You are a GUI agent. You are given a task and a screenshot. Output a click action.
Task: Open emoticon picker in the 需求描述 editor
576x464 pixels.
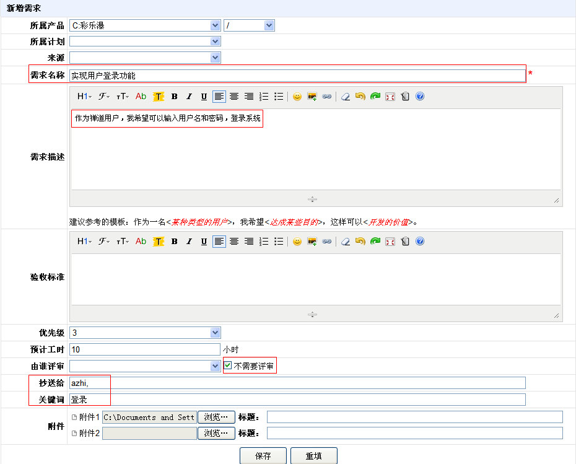[x=297, y=97]
